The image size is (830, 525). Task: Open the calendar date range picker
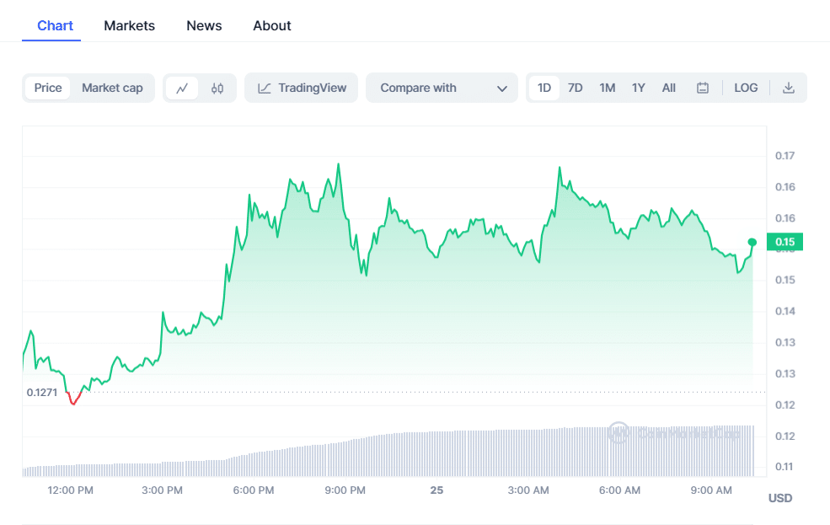click(703, 88)
